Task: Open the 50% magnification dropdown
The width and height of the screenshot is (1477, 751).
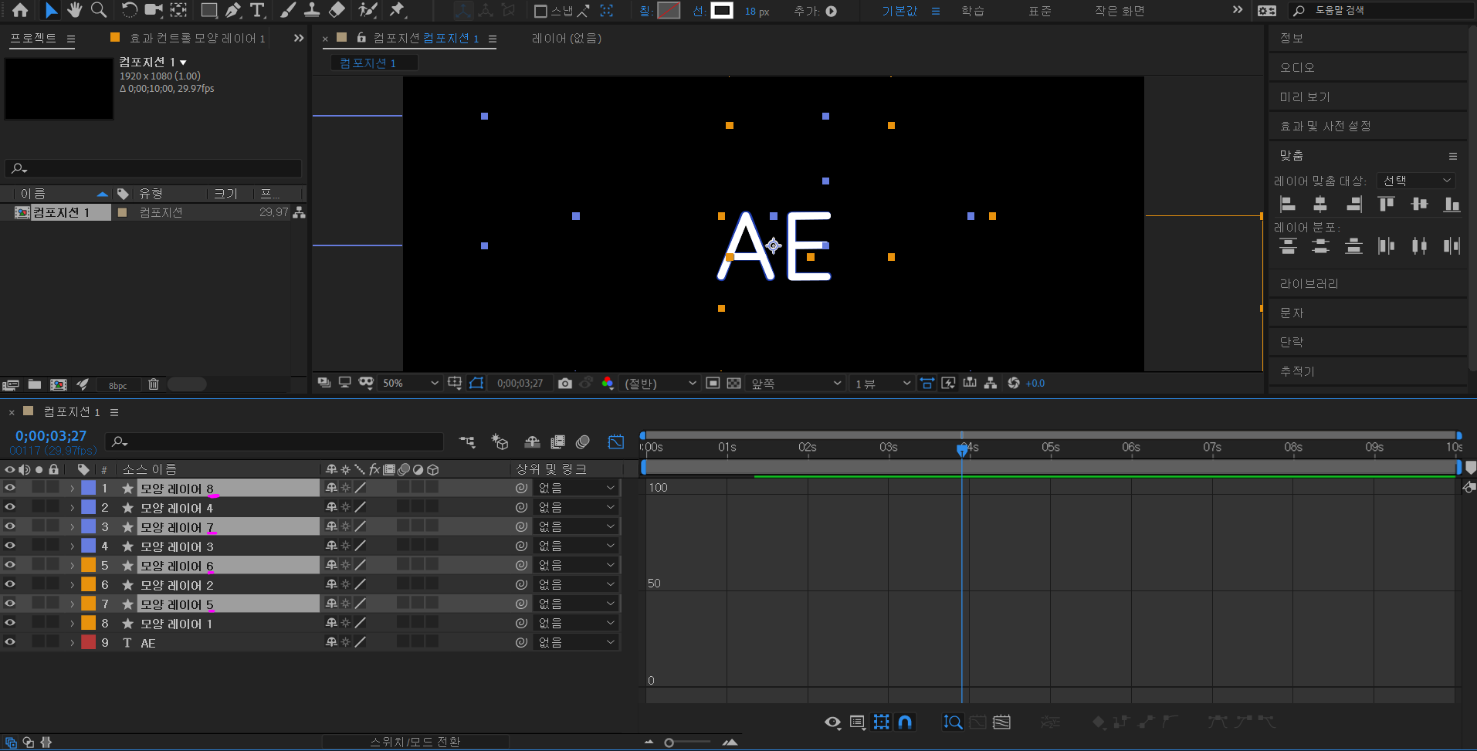Action: tap(410, 383)
